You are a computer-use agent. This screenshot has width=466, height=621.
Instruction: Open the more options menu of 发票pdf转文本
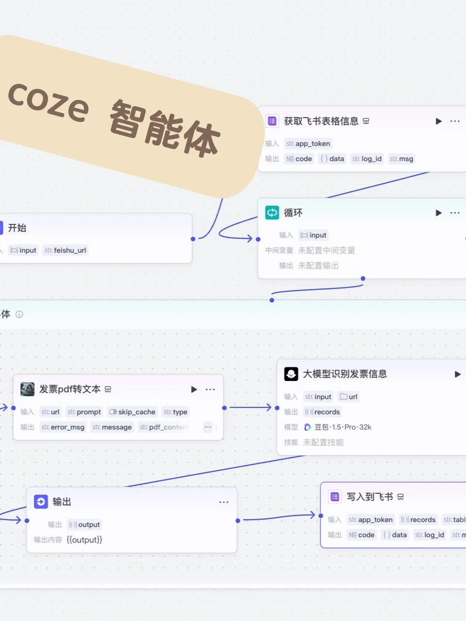point(210,389)
